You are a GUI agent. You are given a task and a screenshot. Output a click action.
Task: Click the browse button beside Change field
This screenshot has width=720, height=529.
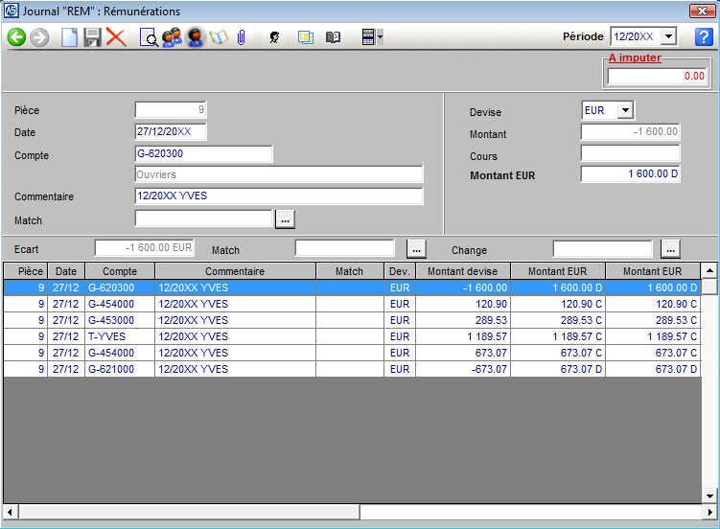click(x=670, y=249)
